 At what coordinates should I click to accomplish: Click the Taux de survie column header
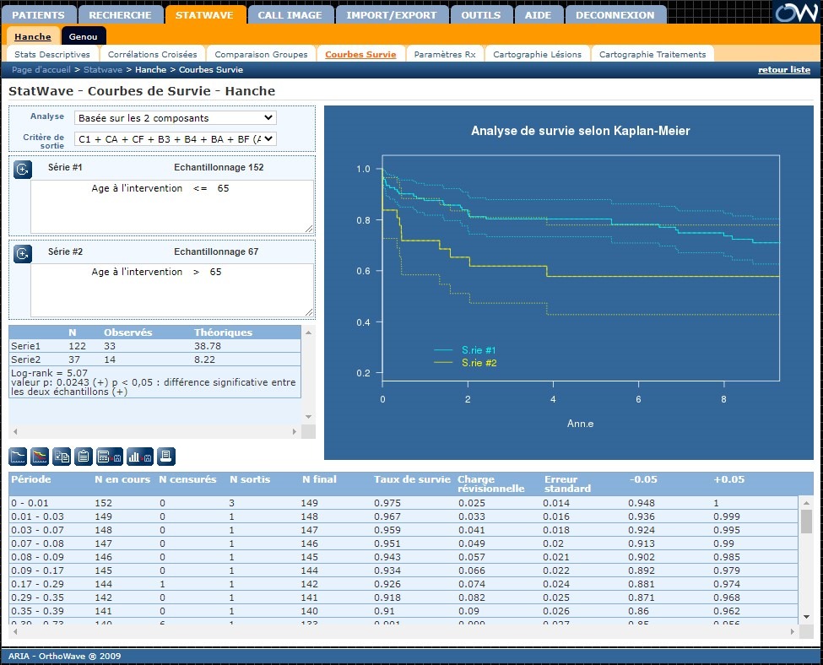(412, 479)
